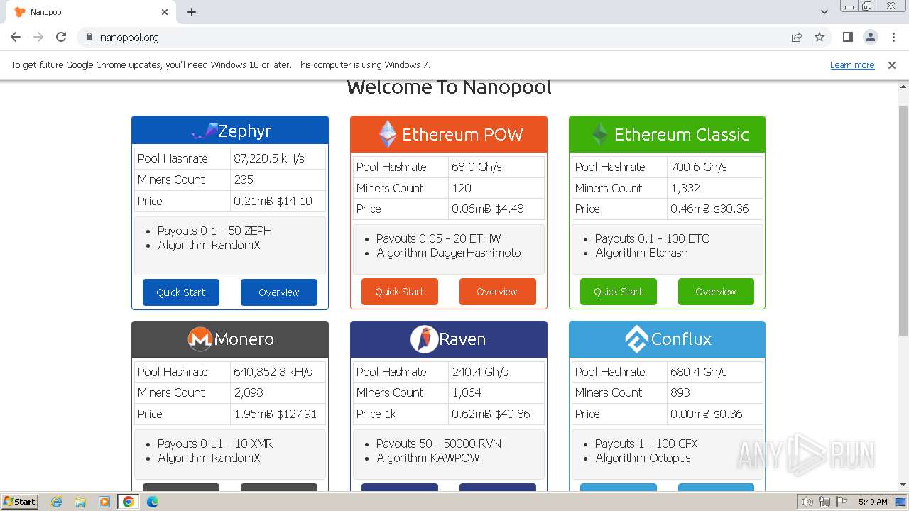This screenshot has height=511, width=909.
Task: Open the Chrome three-dot menu
Action: [x=893, y=37]
